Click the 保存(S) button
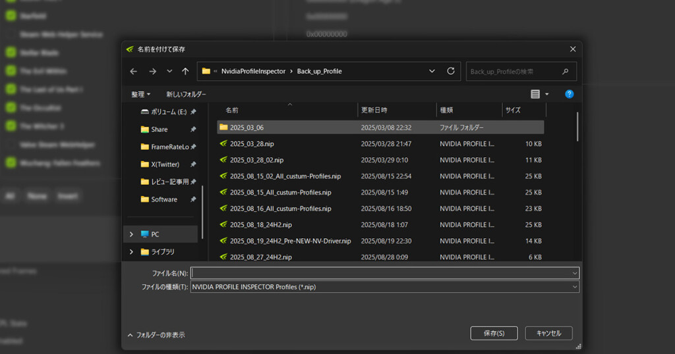This screenshot has height=354, width=675. tap(494, 334)
